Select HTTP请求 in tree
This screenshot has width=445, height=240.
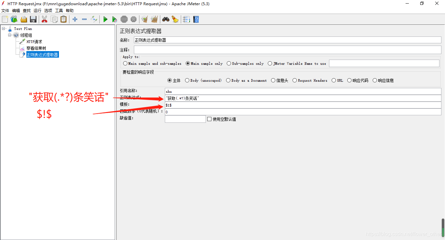pos(34,42)
